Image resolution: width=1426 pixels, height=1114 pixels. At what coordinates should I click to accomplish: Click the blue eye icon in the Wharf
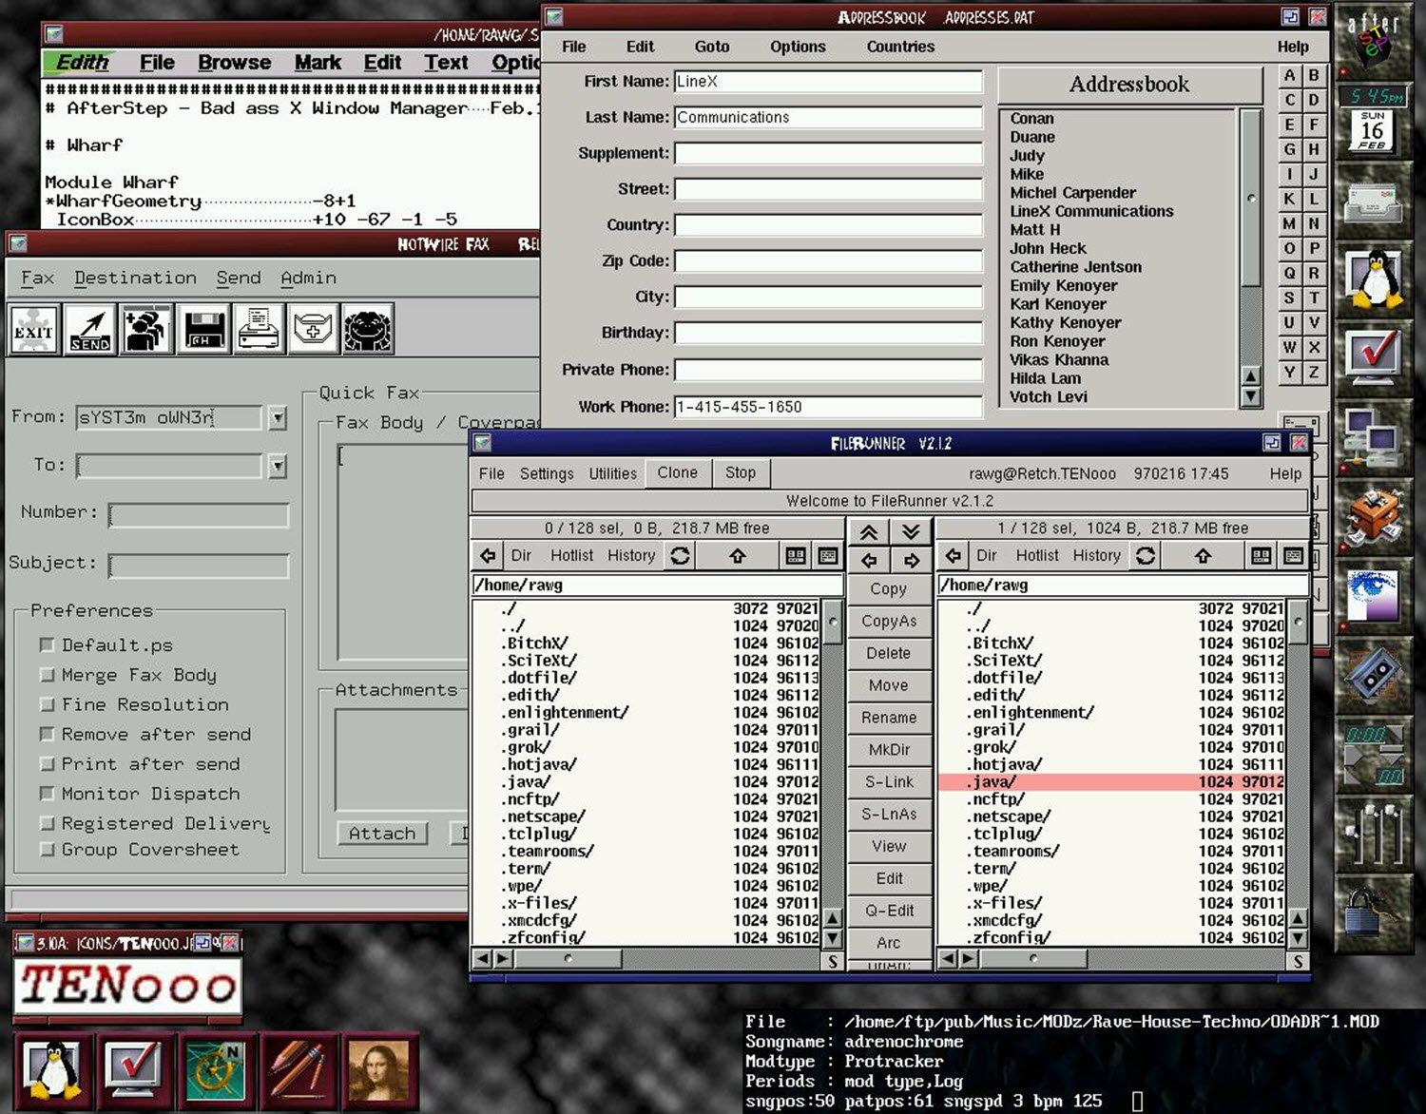point(1372,595)
